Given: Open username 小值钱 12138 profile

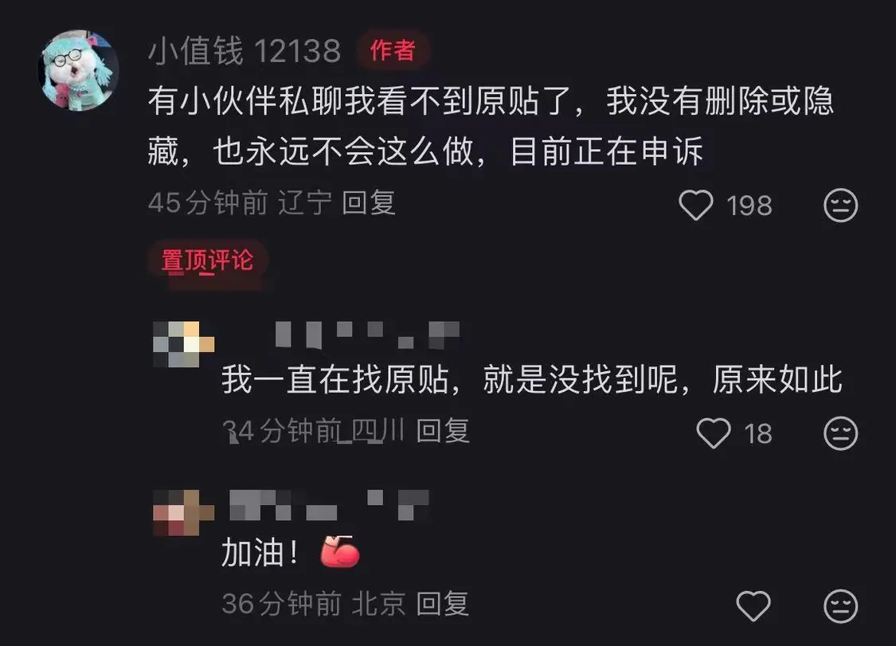Looking at the screenshot, I should tap(245, 50).
